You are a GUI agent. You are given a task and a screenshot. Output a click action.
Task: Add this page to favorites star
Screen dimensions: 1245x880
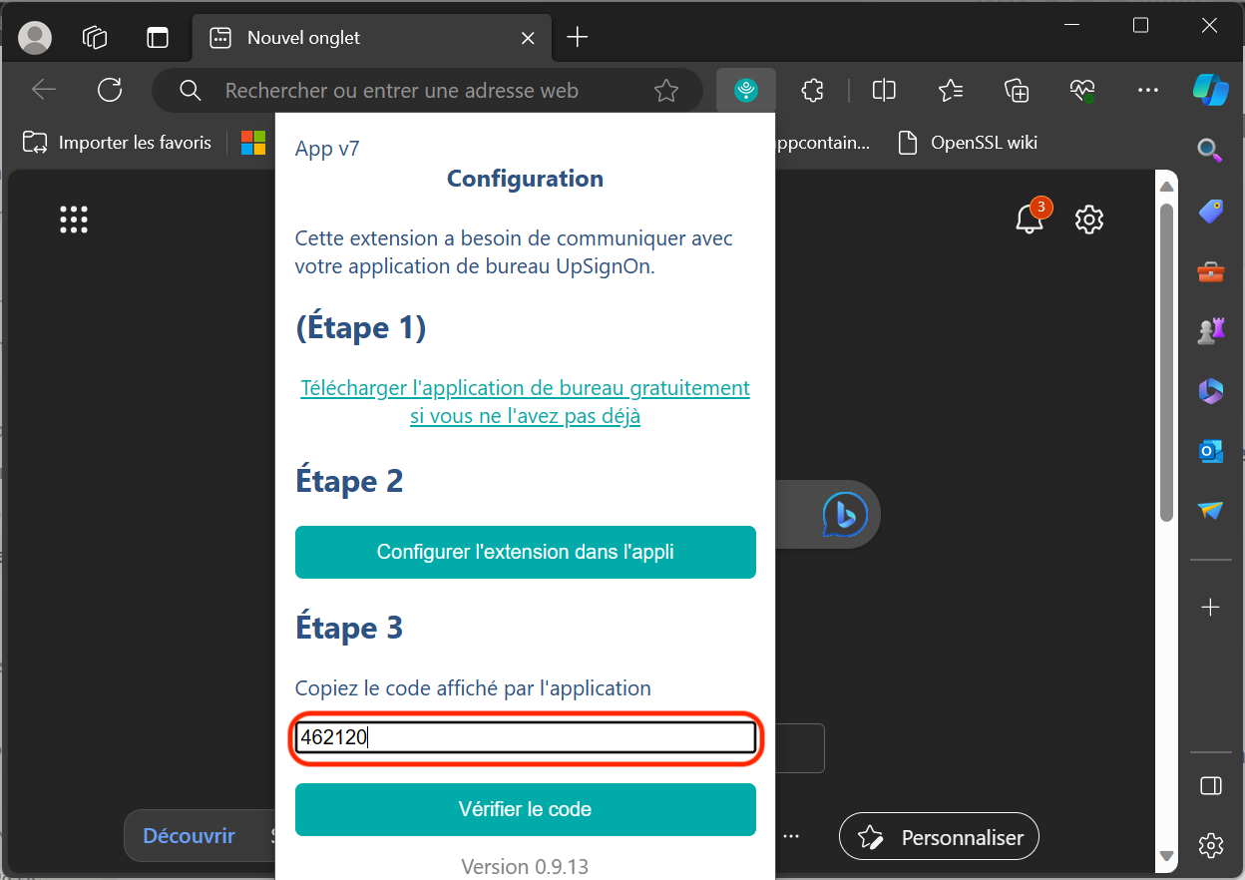[x=666, y=91]
